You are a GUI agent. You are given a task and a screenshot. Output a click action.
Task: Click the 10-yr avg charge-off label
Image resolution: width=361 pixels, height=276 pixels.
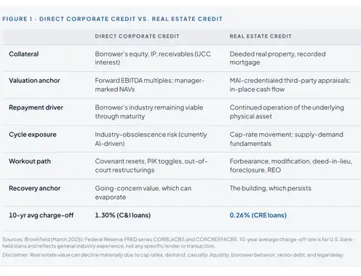pyautogui.click(x=41, y=215)
